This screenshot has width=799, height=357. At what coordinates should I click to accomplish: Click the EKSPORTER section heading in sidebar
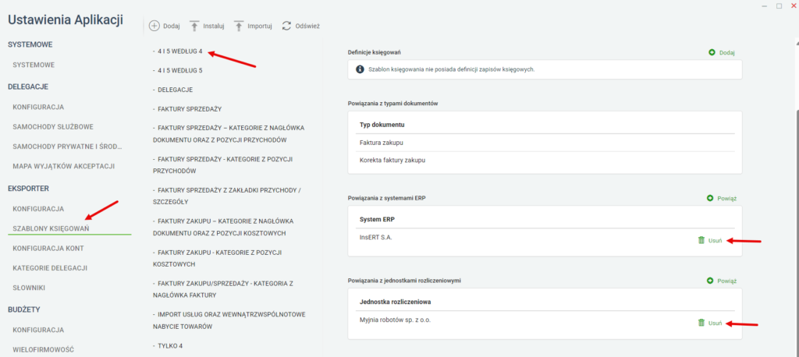coord(28,189)
